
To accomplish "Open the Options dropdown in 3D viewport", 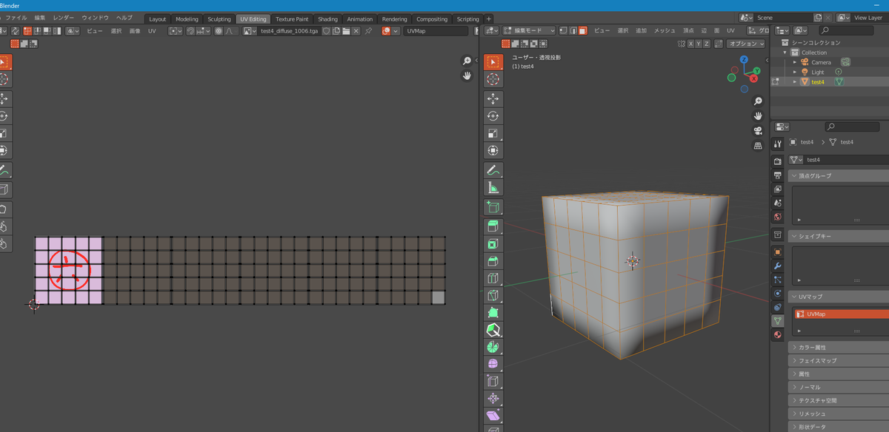I will pos(745,44).
